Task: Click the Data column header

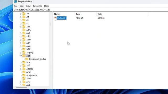Action: (123, 14)
